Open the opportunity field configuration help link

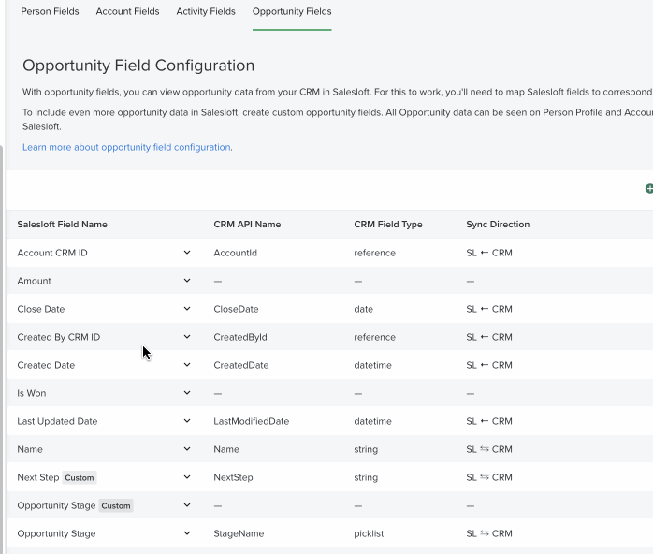(x=126, y=147)
